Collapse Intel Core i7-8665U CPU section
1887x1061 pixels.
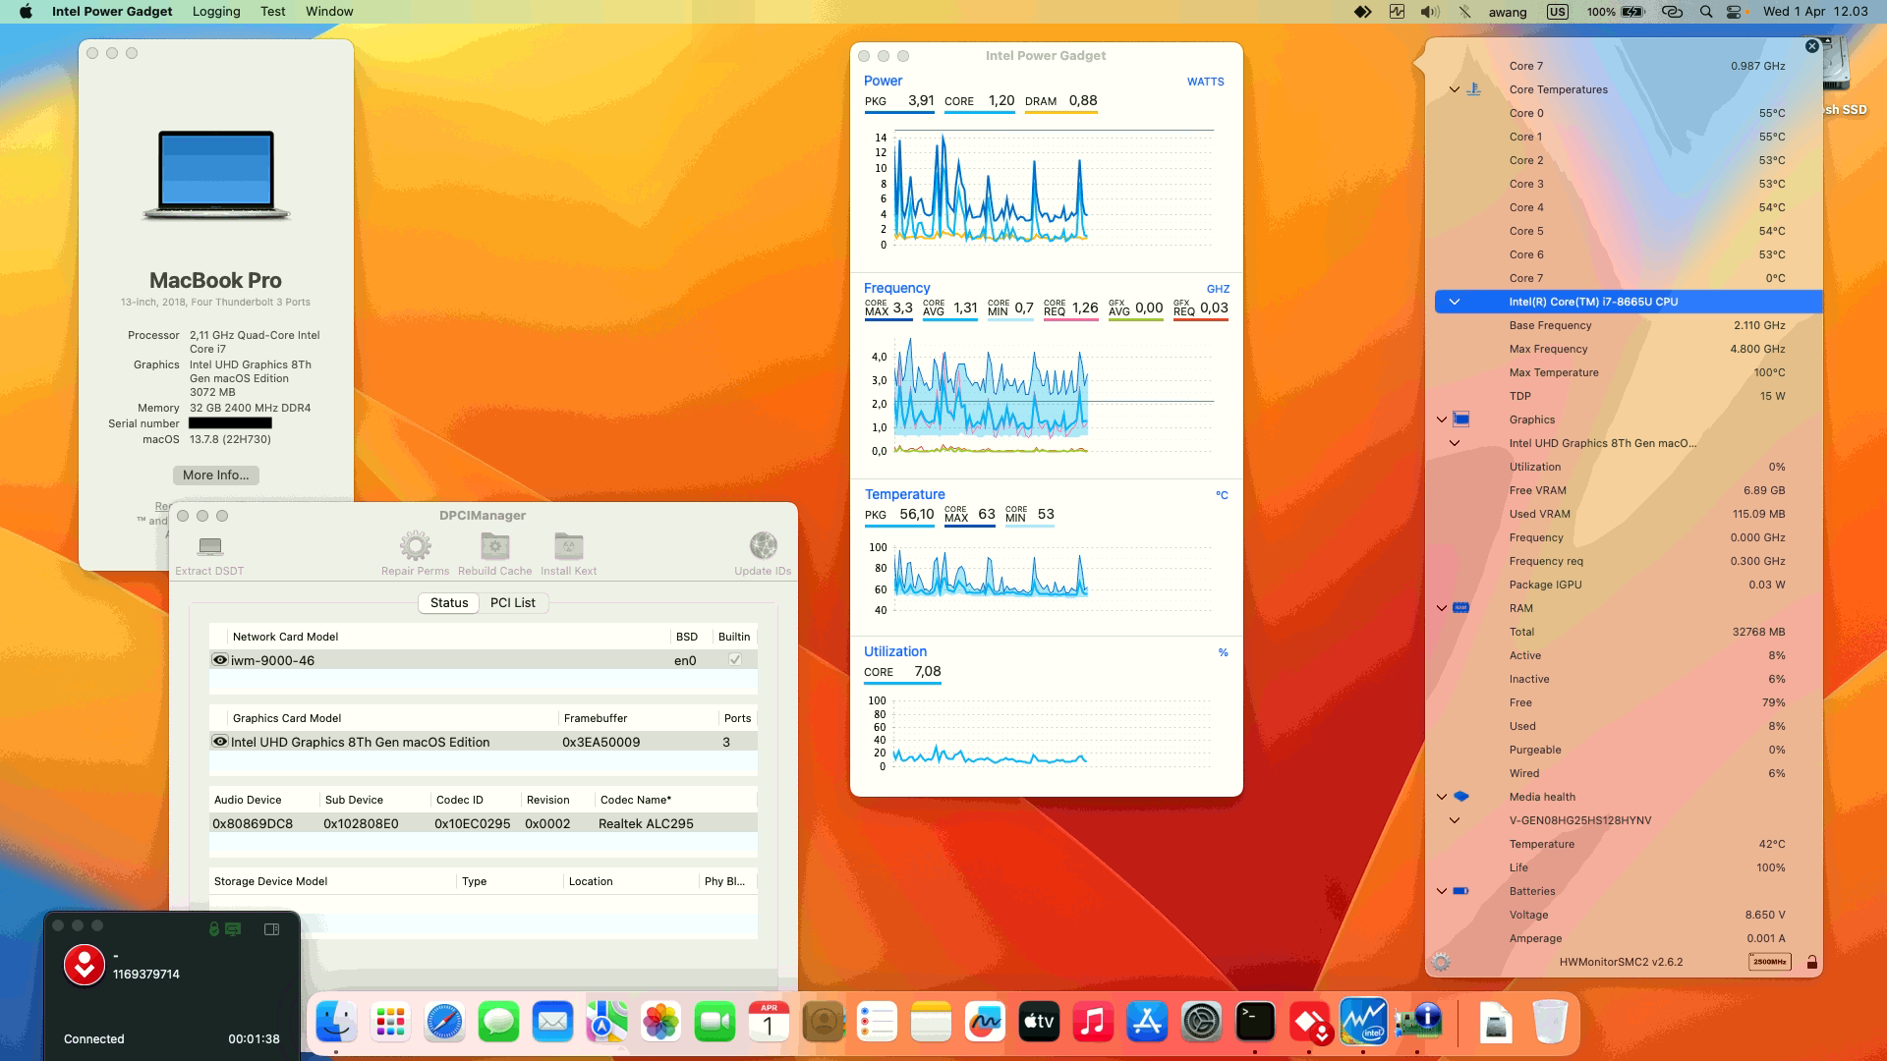pos(1455,302)
